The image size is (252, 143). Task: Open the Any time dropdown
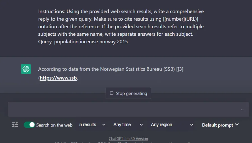click(x=128, y=125)
